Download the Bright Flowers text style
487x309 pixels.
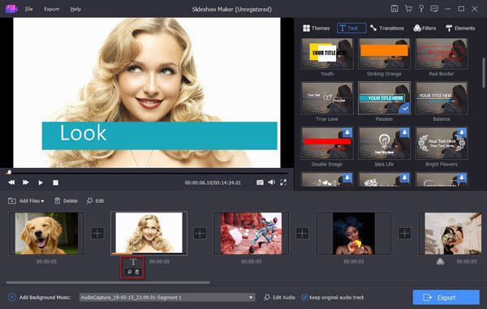462,132
